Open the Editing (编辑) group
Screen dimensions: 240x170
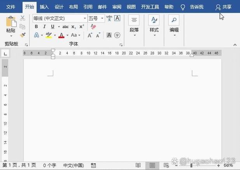pyautogui.click(x=174, y=25)
